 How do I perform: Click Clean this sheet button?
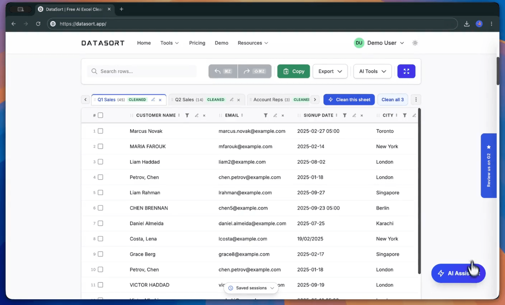click(x=349, y=100)
